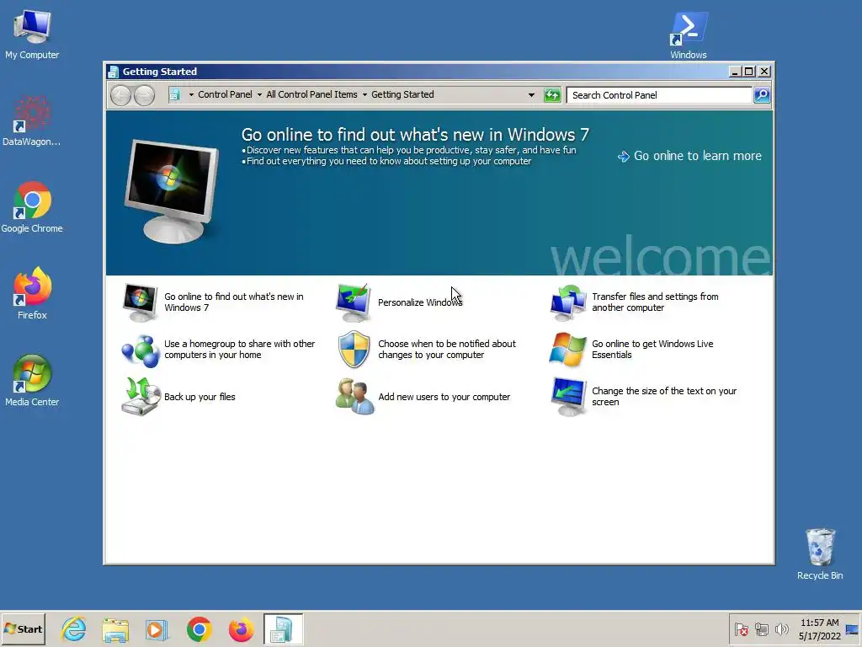Select Use a homegroup to share text
862x647 pixels.
tap(240, 350)
